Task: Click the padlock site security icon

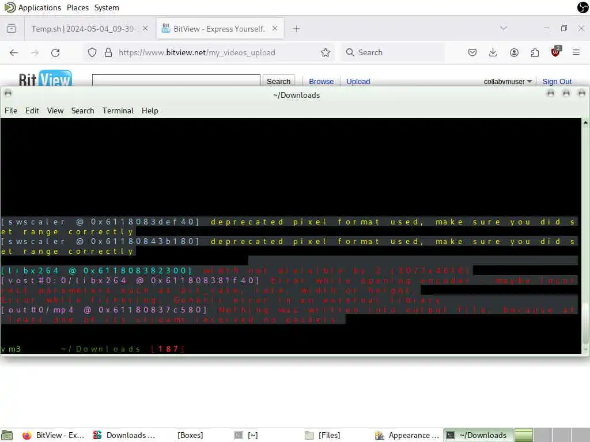Action: [108, 52]
